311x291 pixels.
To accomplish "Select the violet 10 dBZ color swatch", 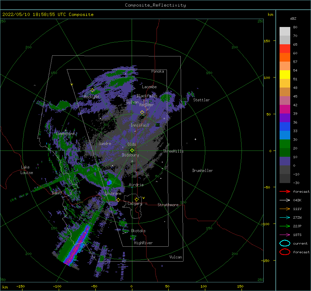I will [x=285, y=161].
